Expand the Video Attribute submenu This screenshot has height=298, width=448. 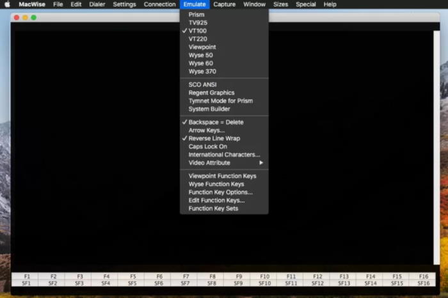[x=224, y=163]
